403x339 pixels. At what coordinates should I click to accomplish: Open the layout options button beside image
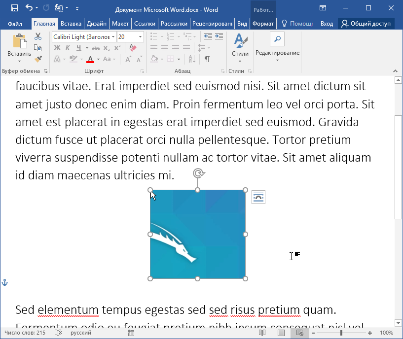point(258,197)
